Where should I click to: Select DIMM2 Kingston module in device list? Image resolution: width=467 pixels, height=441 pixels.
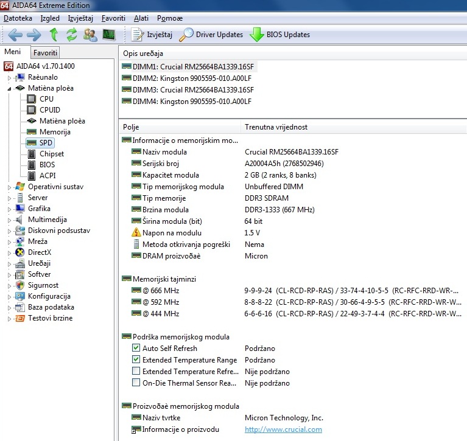(x=192, y=78)
